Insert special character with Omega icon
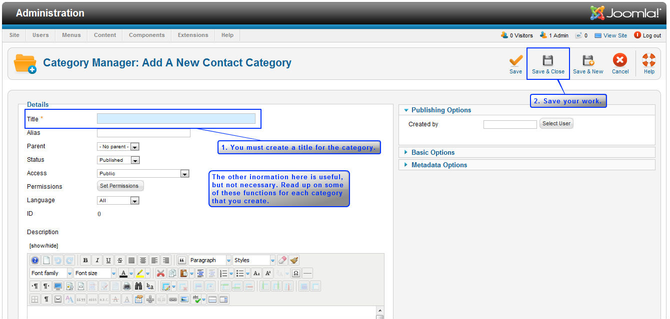The image size is (670, 319). click(x=295, y=273)
